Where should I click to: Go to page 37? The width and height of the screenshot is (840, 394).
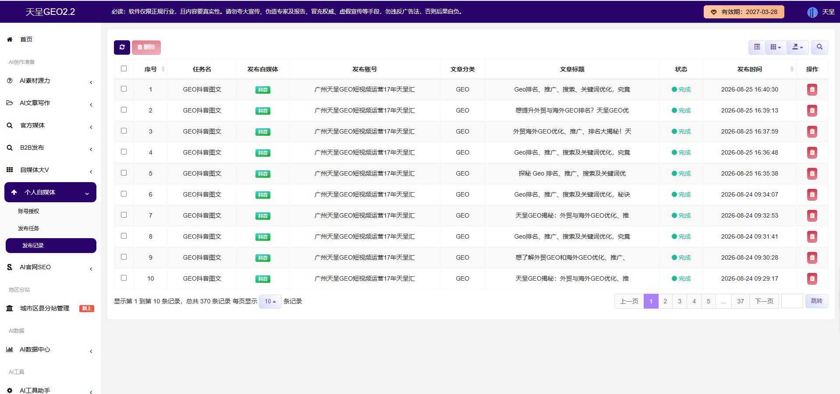tap(741, 301)
